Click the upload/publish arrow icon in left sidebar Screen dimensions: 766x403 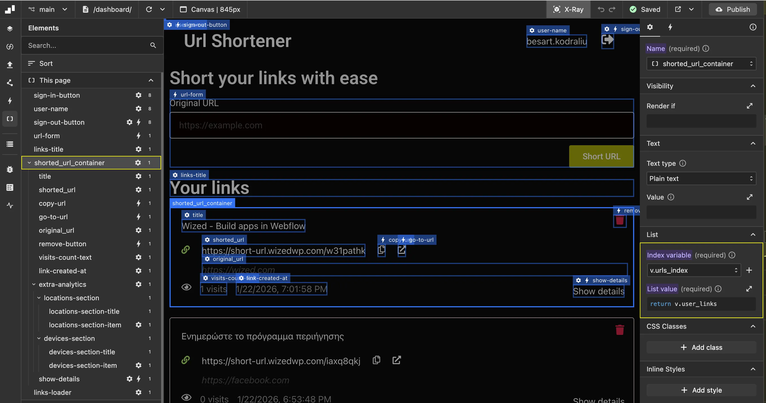(10, 64)
